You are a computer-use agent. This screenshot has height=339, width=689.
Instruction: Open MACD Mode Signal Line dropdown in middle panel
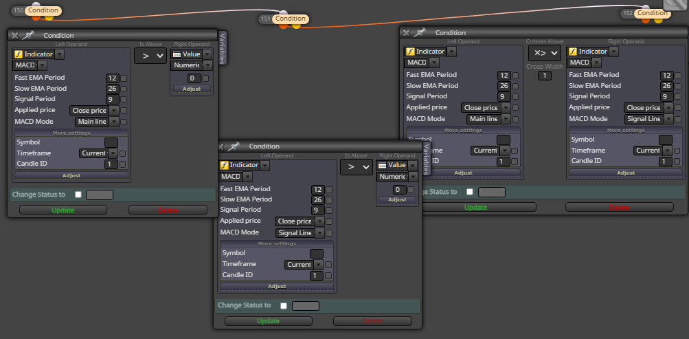point(300,233)
